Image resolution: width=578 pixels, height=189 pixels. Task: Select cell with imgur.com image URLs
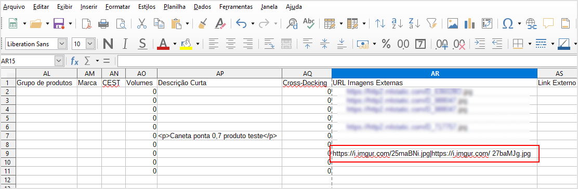[x=434, y=154]
